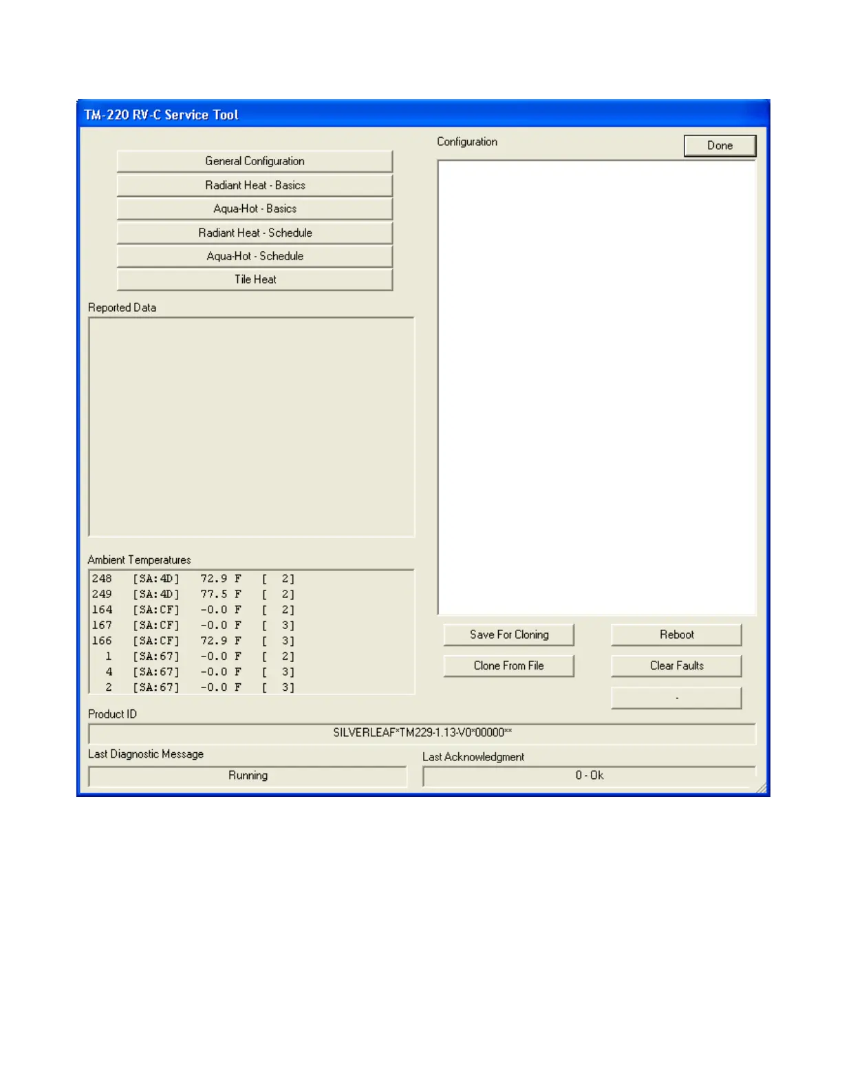This screenshot has width=842, height=1090.
Task: Click the Product ID field SILVERLEAF*TM229
Action: pyautogui.click(x=422, y=733)
